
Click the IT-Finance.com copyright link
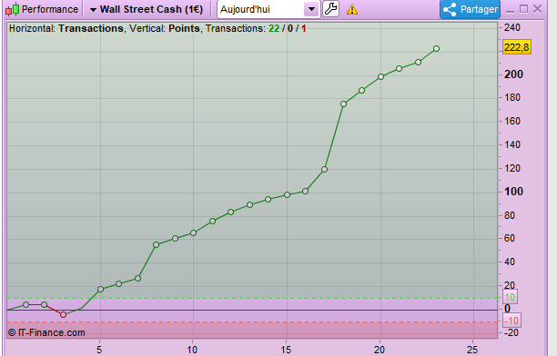[46, 332]
